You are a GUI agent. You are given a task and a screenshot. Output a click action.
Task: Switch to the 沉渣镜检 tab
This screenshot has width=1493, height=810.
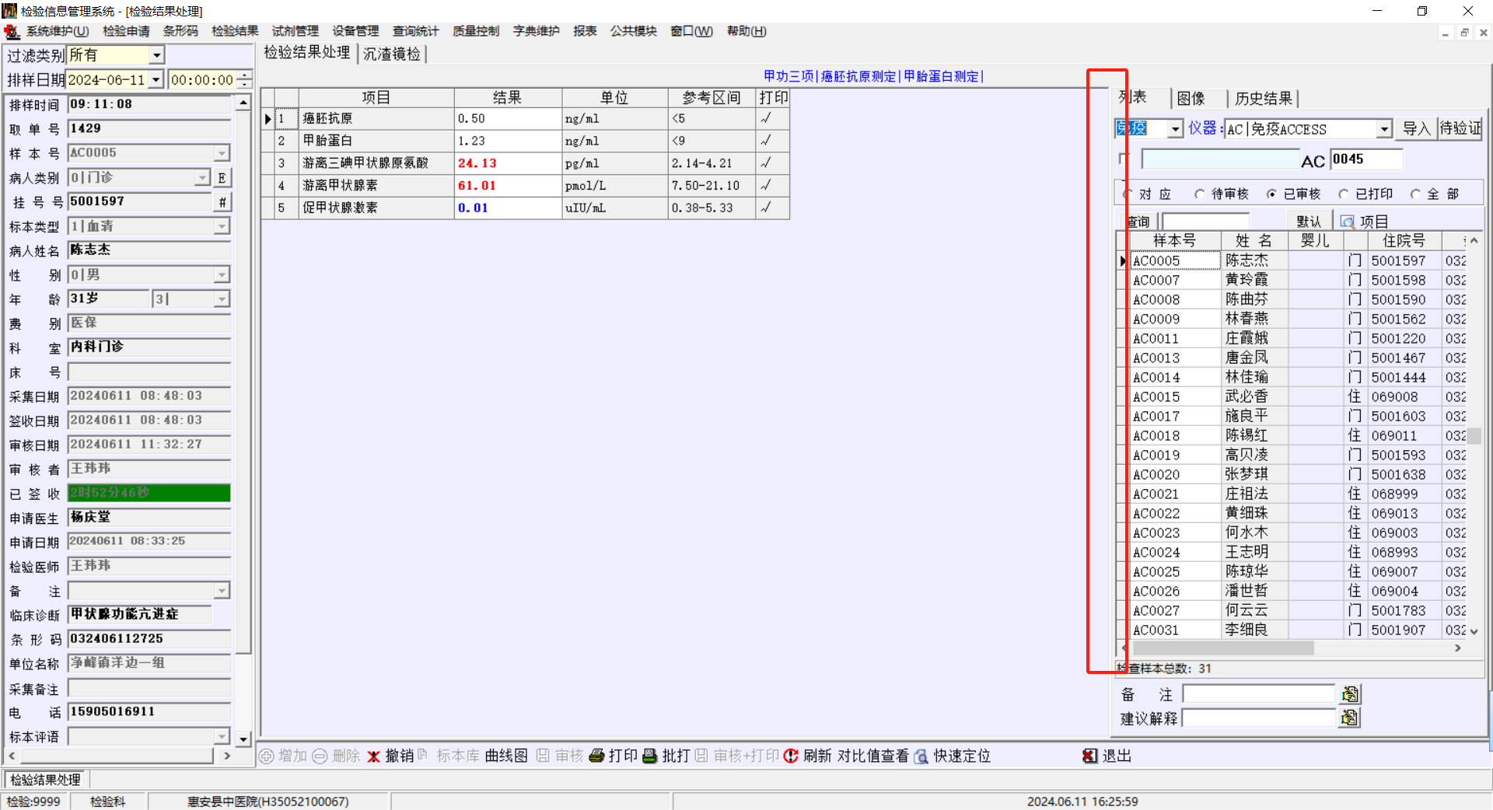click(392, 54)
